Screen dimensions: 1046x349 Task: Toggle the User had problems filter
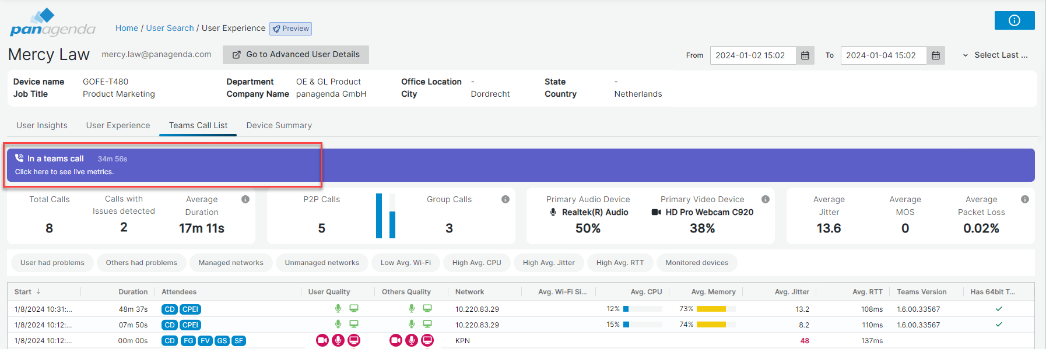coord(52,263)
